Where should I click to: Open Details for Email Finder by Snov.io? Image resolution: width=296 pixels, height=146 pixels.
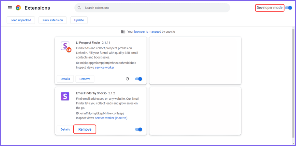[x=65, y=129]
